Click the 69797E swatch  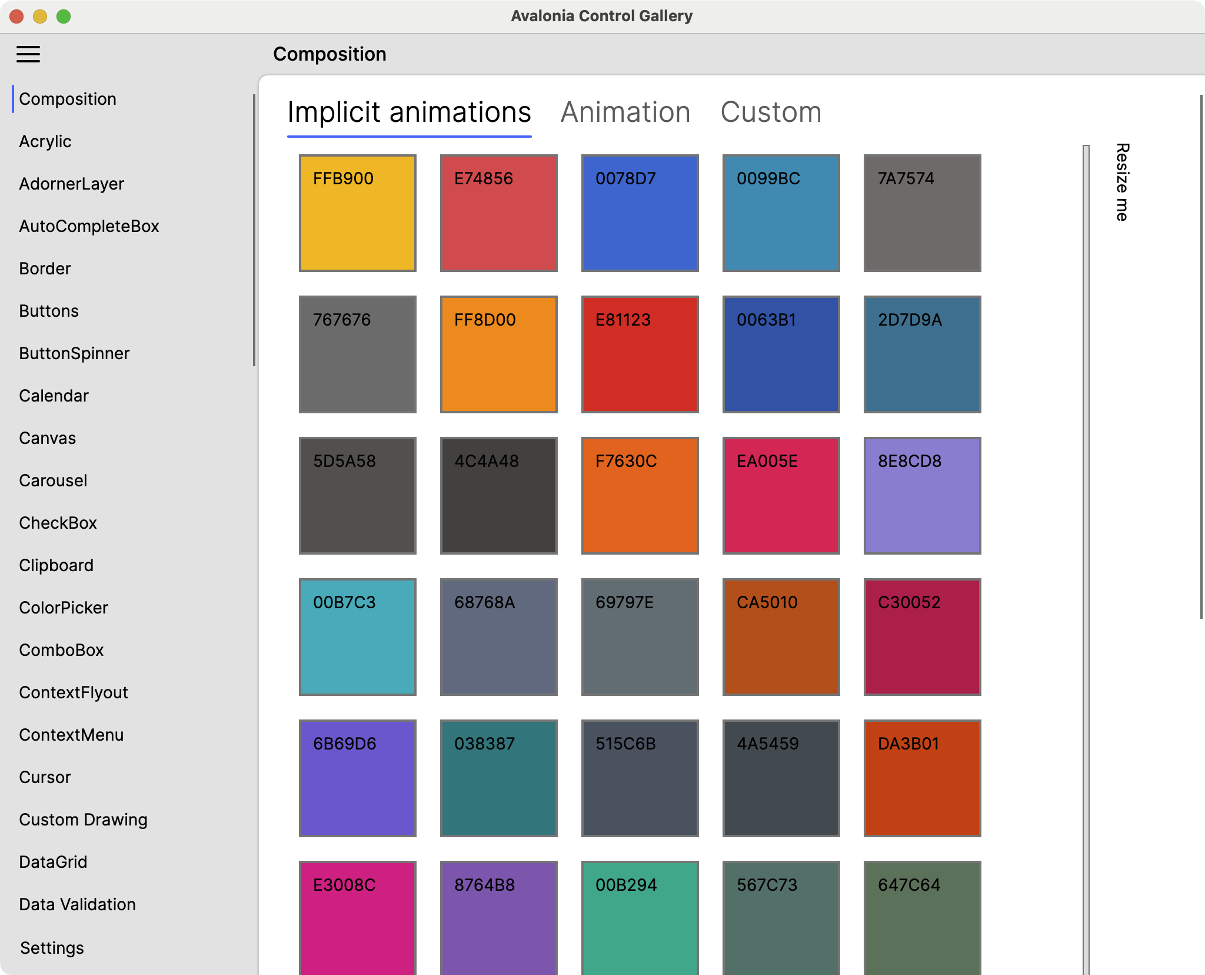click(x=640, y=637)
